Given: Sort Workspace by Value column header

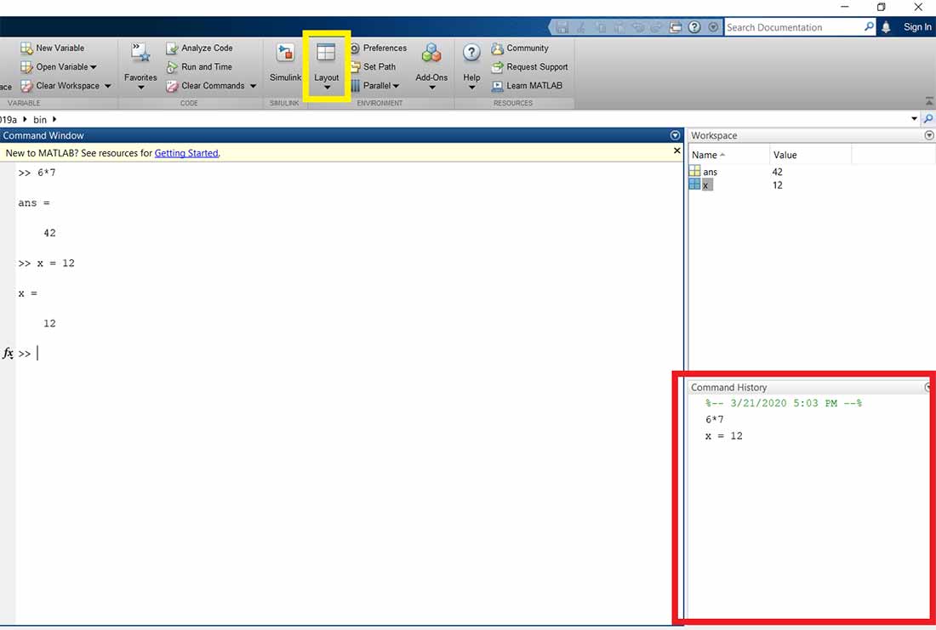Looking at the screenshot, I should [810, 155].
